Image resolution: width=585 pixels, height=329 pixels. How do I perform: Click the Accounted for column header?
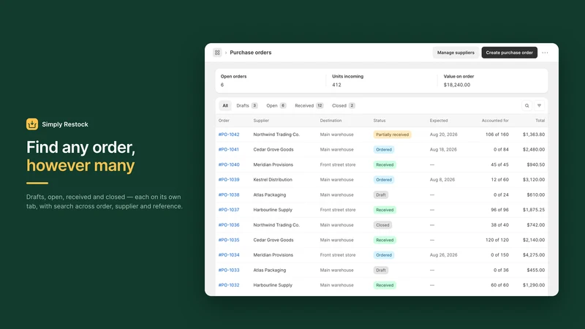[495, 121]
